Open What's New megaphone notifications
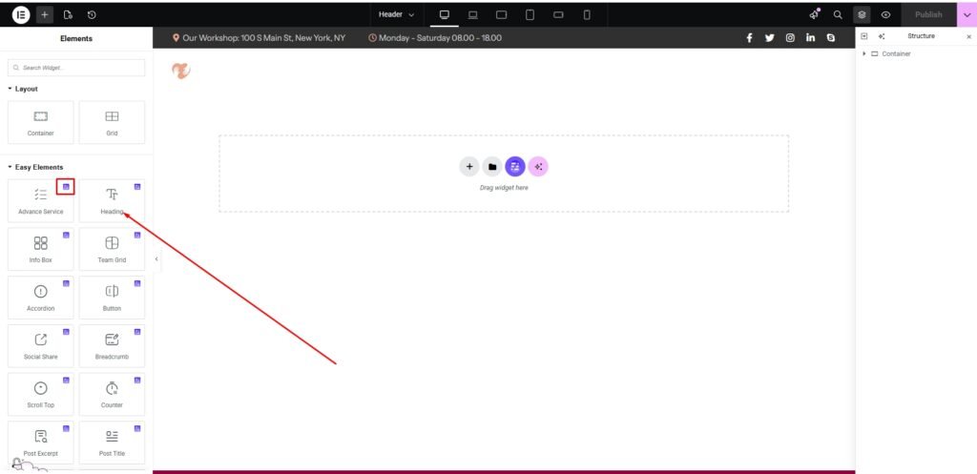 814,14
